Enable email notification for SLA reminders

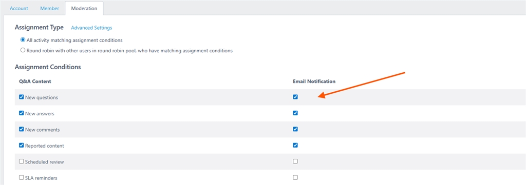tap(295, 177)
